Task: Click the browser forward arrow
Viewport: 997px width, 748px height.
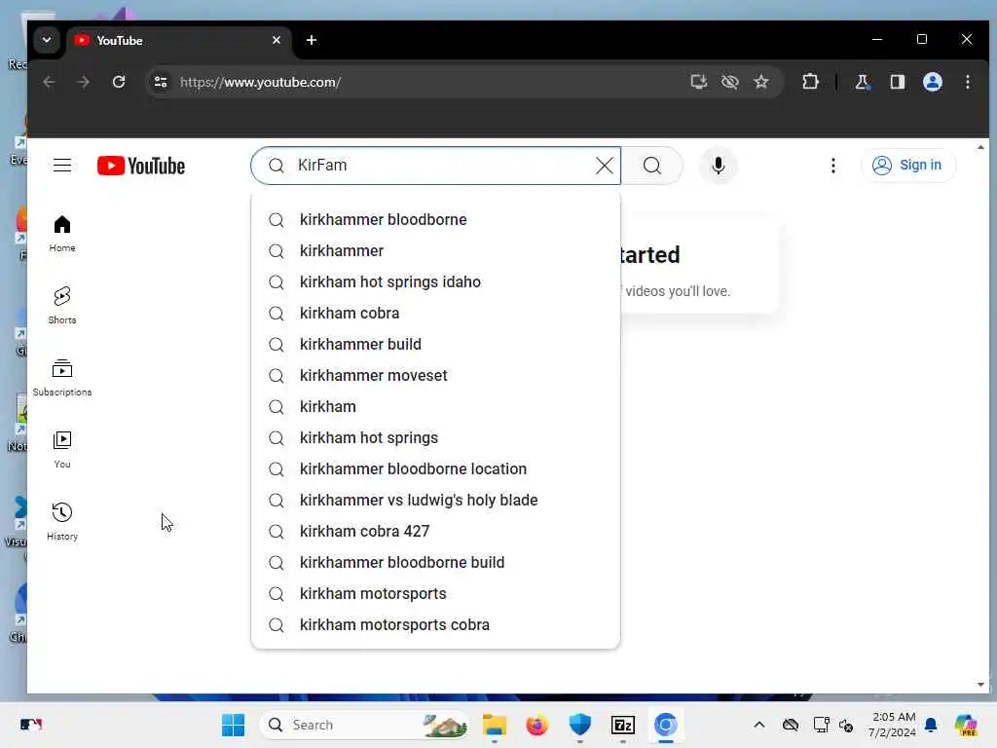Action: coord(84,82)
